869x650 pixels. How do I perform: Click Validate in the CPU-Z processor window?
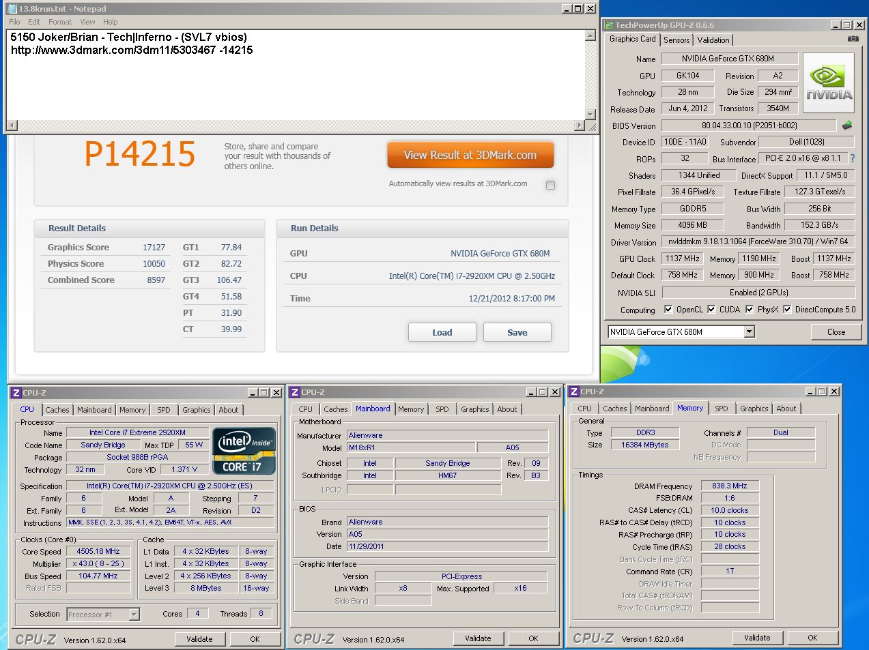[199, 639]
